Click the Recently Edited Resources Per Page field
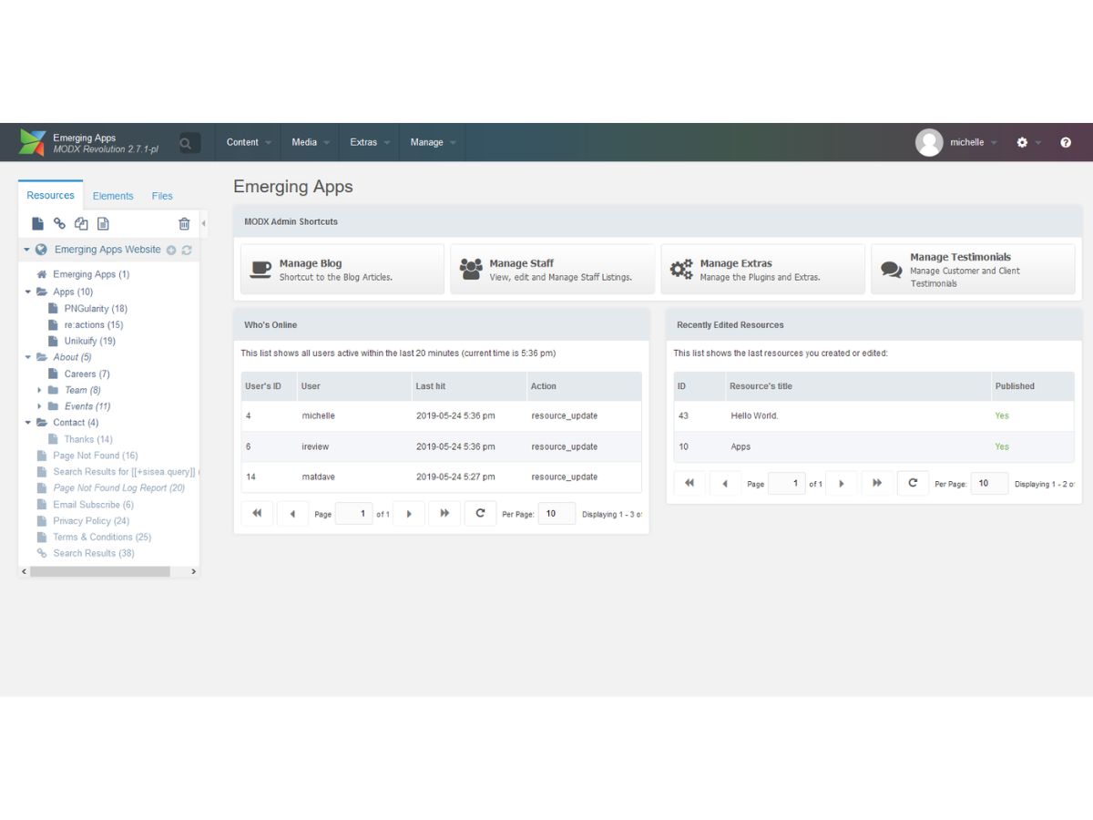The height and width of the screenshot is (820, 1093). [989, 483]
